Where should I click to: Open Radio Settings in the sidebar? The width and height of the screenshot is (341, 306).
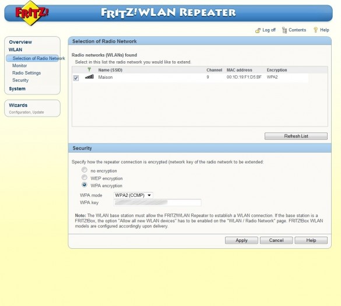[27, 73]
